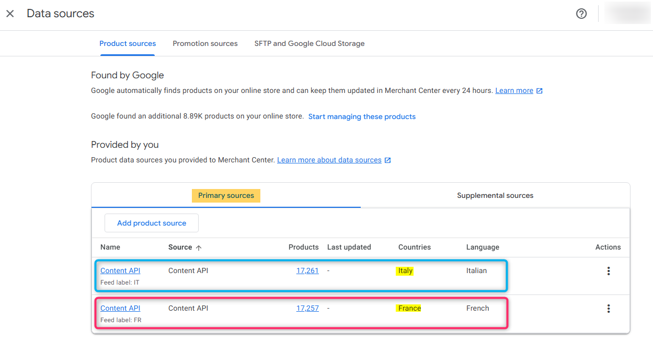This screenshot has height=342, width=653.
Task: Click the Source column sort arrow
Action: (x=199, y=247)
